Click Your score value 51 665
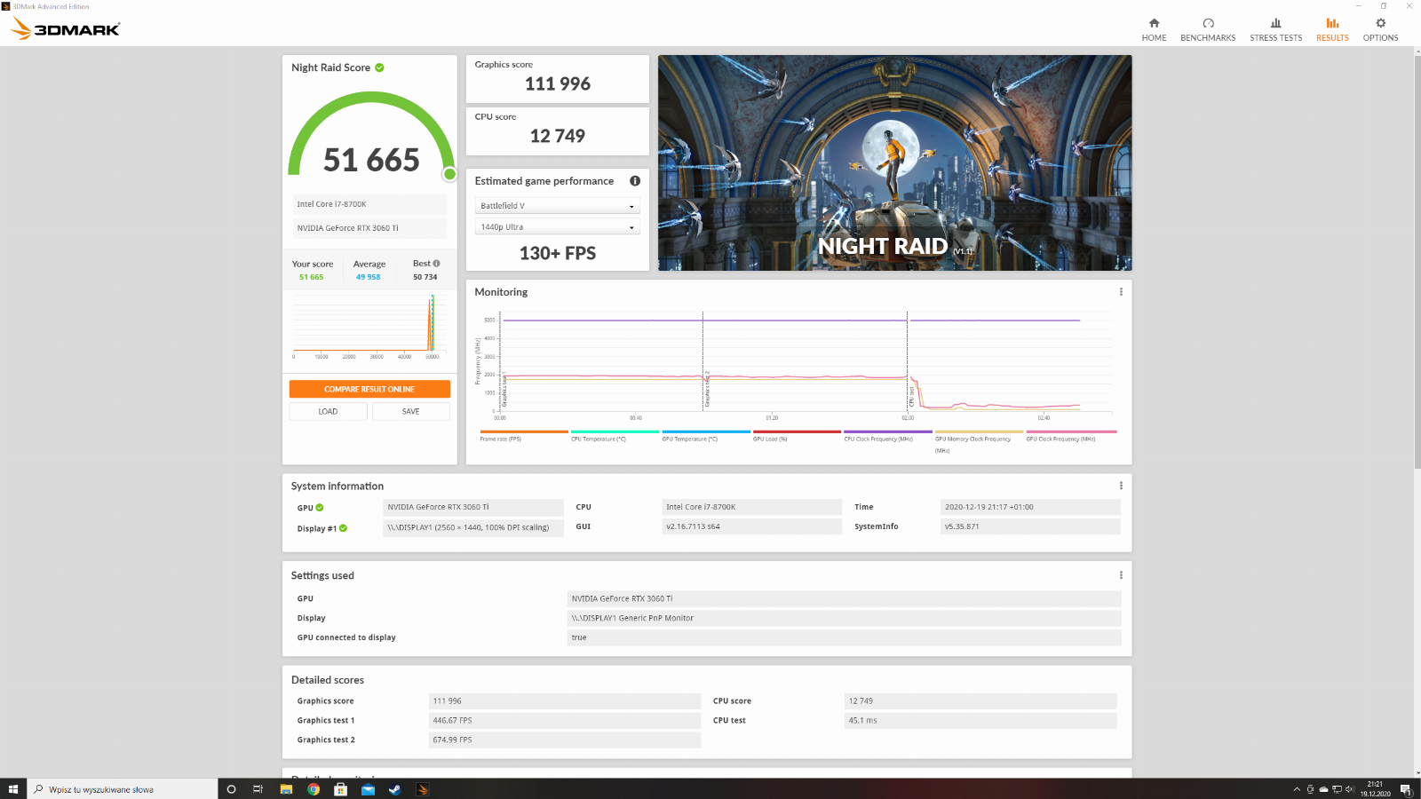The width and height of the screenshot is (1421, 799). 311,277
